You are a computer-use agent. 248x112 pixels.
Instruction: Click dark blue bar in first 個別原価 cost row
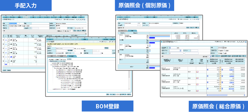(x=152, y=38)
